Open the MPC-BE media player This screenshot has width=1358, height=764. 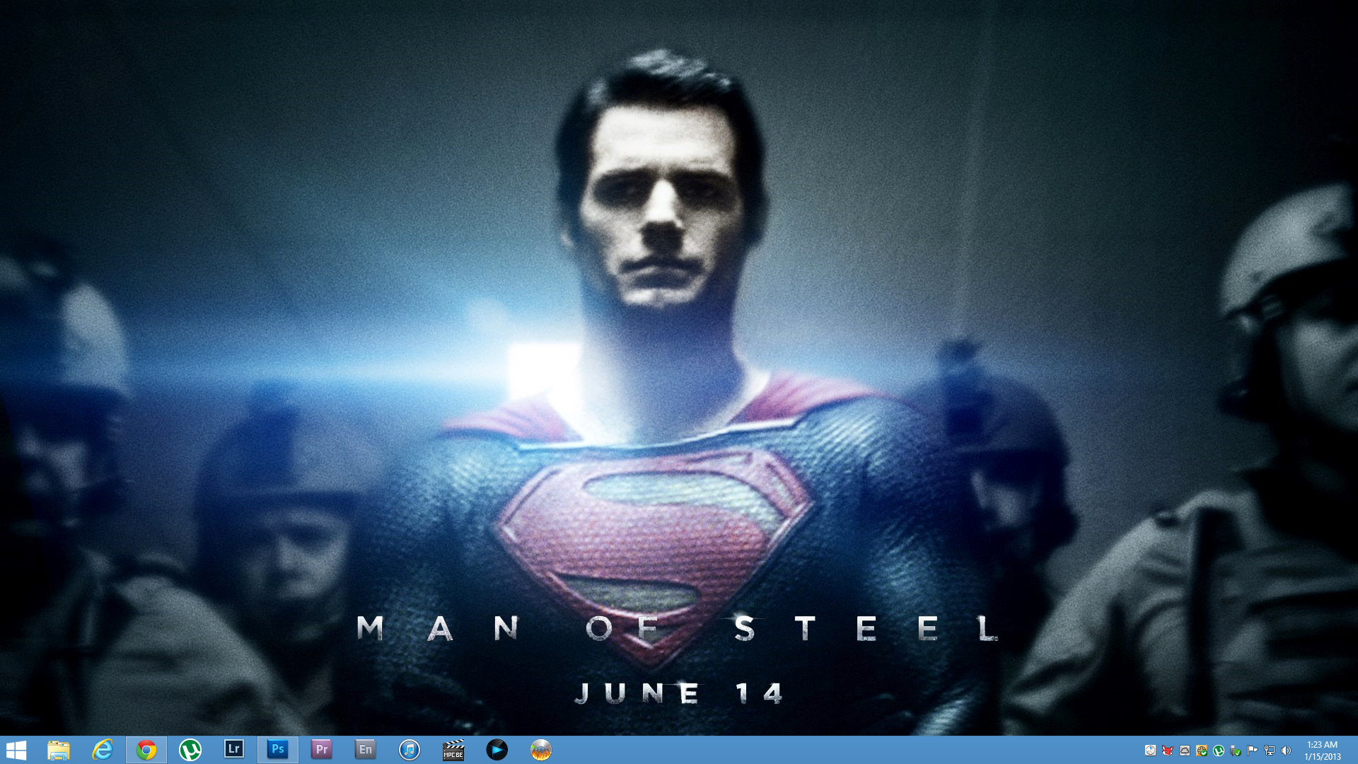click(453, 750)
